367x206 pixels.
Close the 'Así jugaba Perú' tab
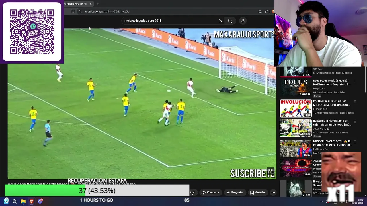[x=91, y=4]
